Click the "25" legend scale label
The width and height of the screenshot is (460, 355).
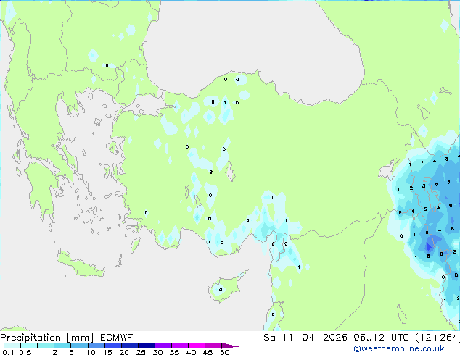[141, 352]
